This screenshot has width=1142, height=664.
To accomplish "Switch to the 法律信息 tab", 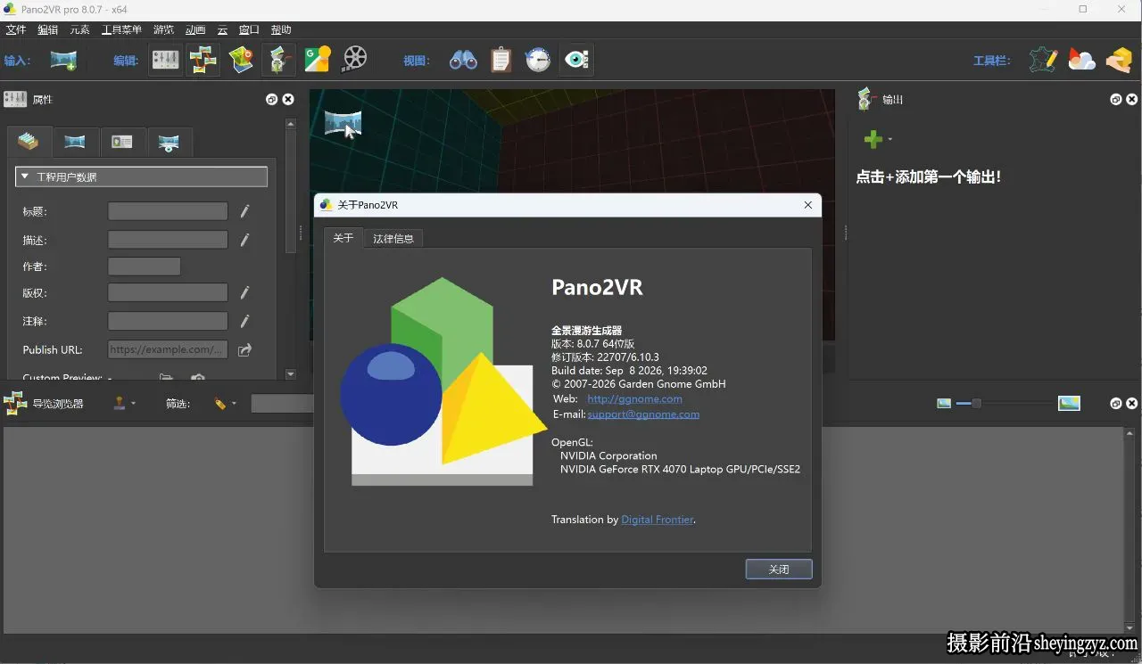I will coord(393,238).
